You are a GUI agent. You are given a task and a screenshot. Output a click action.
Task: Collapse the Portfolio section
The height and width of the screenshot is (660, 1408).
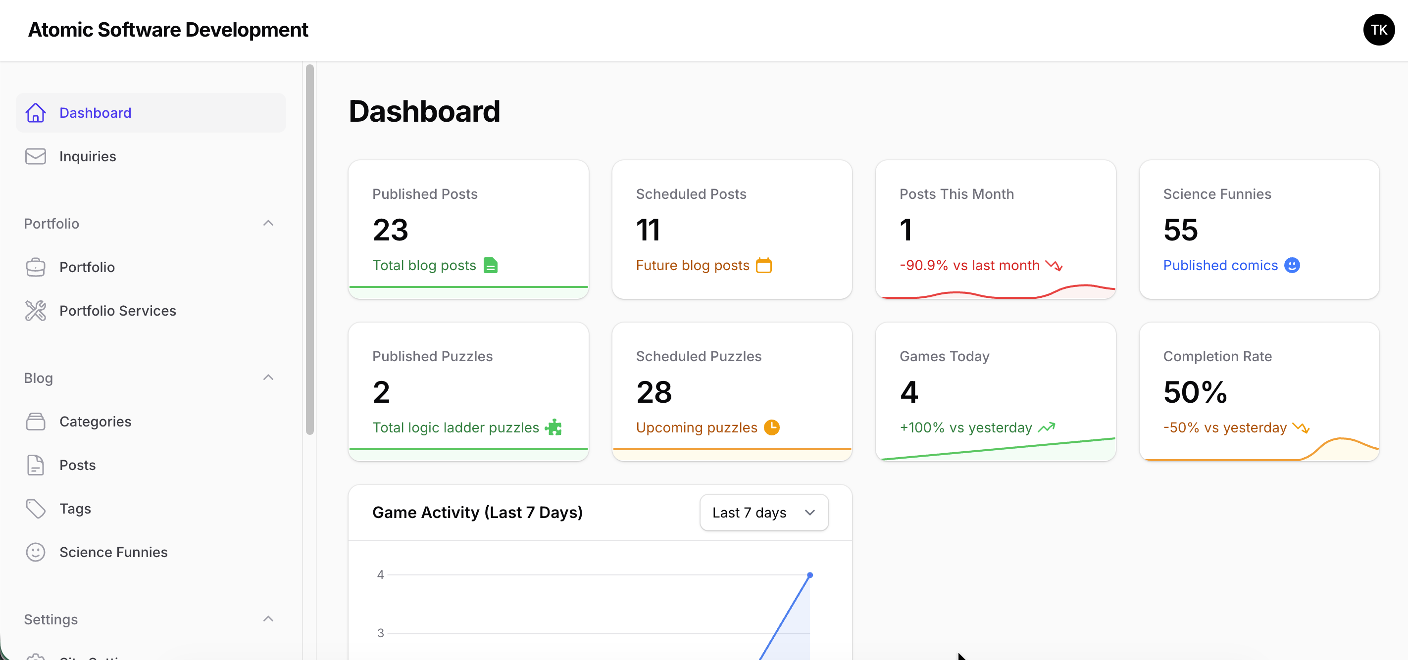click(268, 224)
